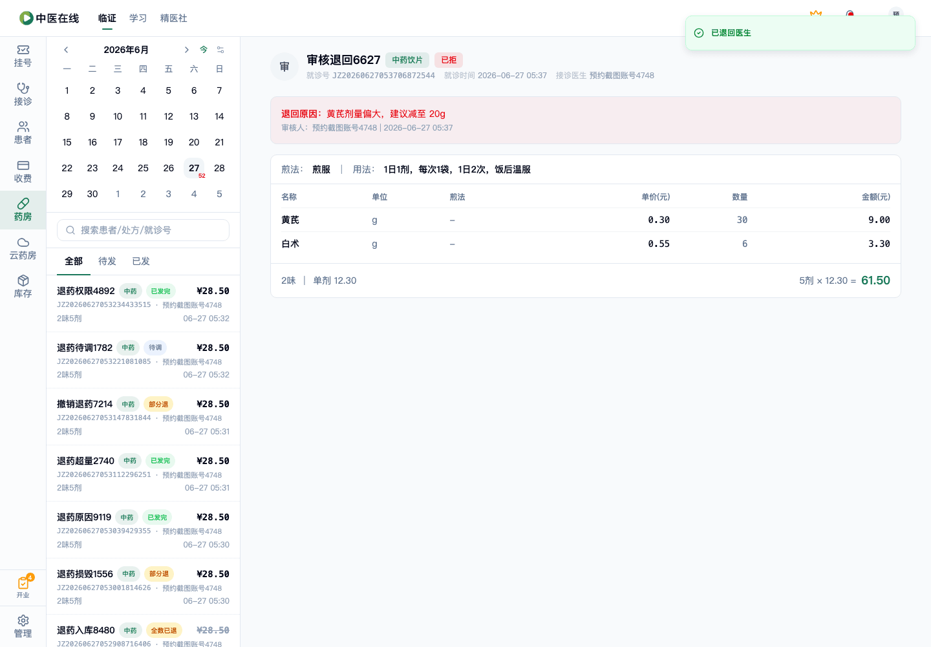This screenshot has width=931, height=647.
Task: Open the 管理 settings gear icon
Action: pos(23,626)
